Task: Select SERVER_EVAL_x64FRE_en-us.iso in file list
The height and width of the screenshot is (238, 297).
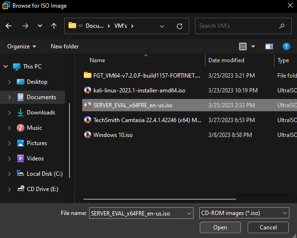Action: coord(190,105)
